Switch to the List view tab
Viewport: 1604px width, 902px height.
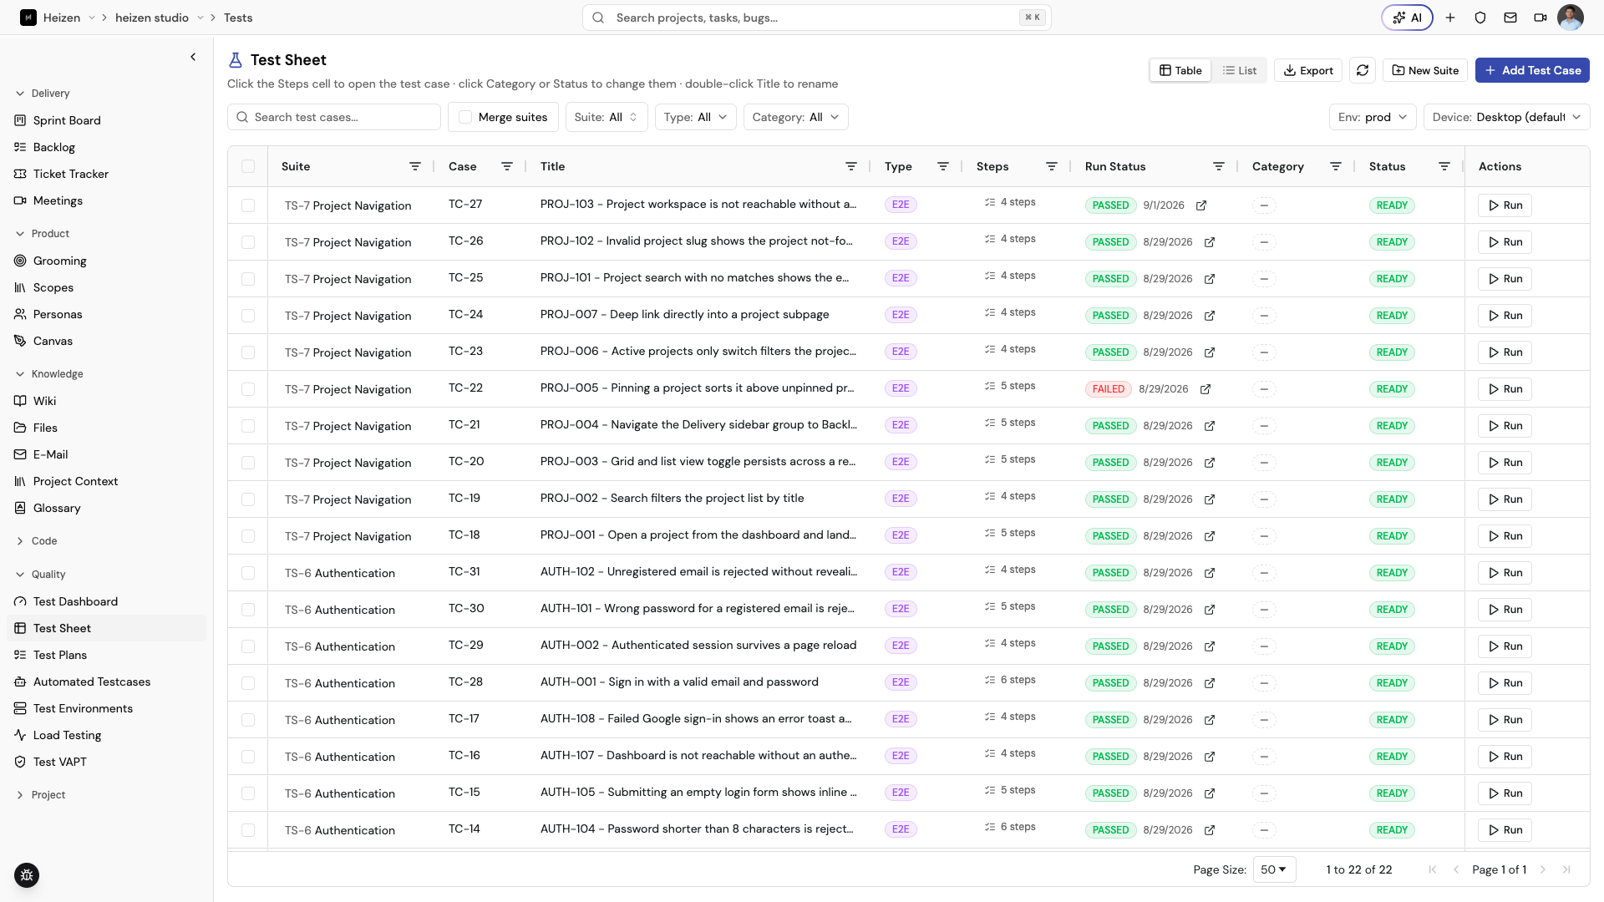pyautogui.click(x=1240, y=70)
